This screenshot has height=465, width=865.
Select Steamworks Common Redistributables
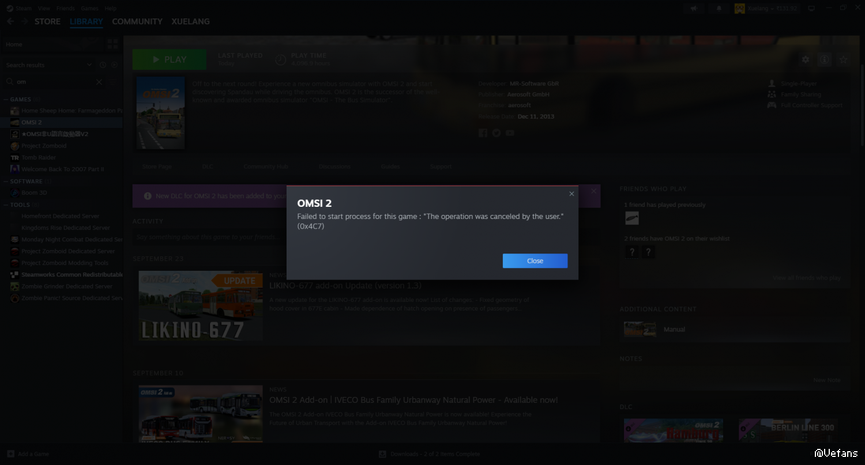66,274
